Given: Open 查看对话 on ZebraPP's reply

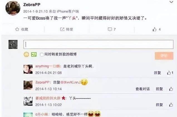Looking at the screenshot, I should (143, 89).
